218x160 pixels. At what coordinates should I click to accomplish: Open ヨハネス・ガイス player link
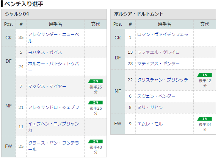[x=45, y=53]
